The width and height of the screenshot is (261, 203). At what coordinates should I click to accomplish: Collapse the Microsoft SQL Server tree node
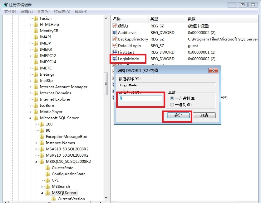[x=31, y=118]
